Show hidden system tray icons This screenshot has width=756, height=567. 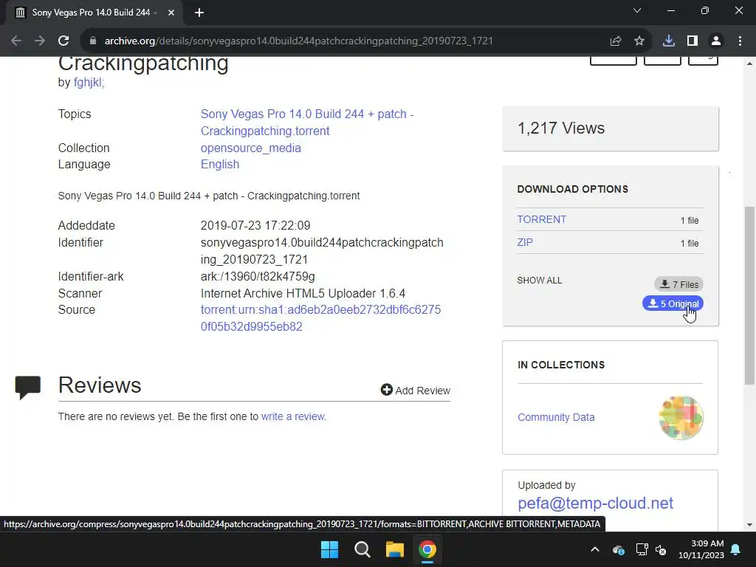(x=595, y=549)
